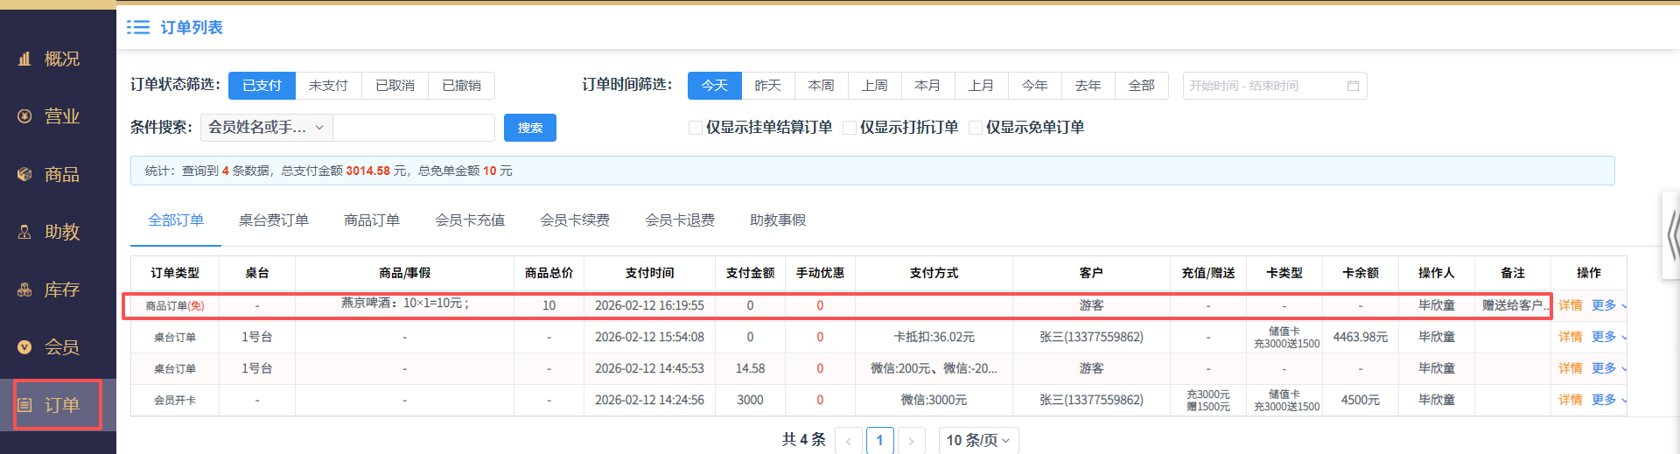Open the 会员姓名或手机 search type dropdown

[266, 128]
